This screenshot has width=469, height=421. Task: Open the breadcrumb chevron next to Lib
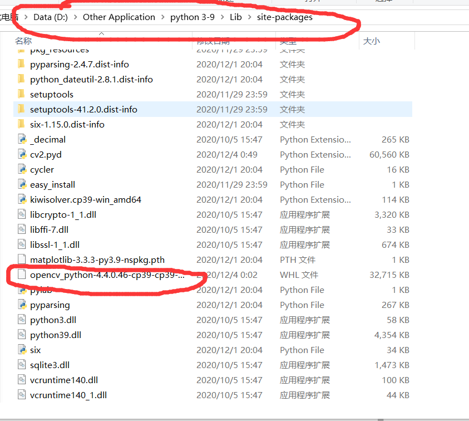(x=250, y=17)
